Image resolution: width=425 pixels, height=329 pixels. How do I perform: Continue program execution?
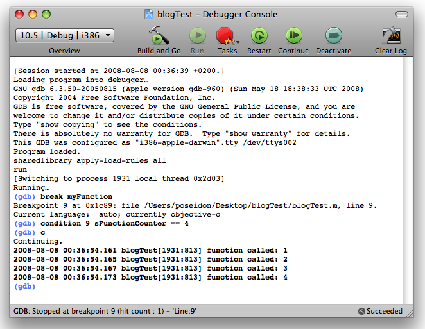coord(293,35)
